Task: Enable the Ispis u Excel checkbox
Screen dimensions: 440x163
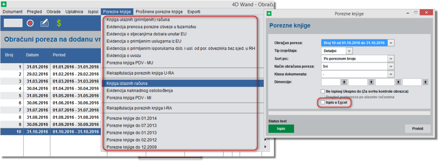Action: coord(322,102)
